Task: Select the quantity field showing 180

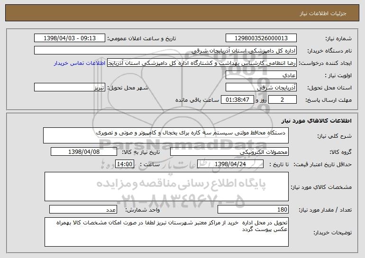Action: pyautogui.click(x=253, y=209)
